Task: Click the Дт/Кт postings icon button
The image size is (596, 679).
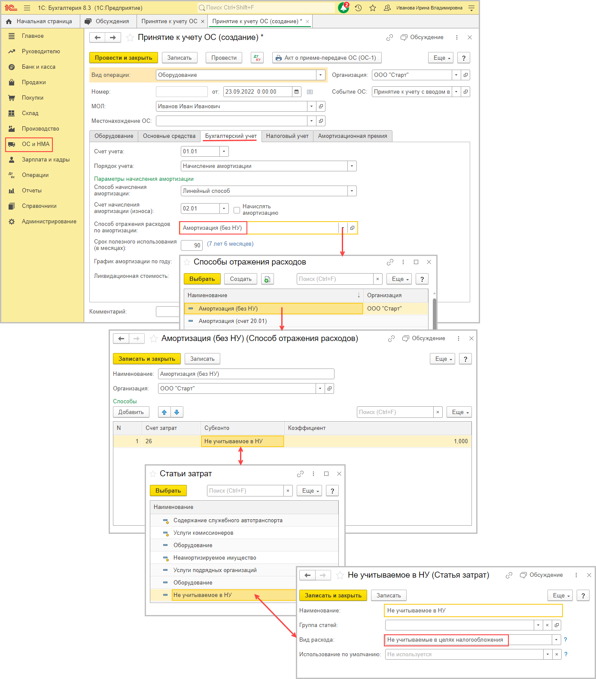Action: point(257,58)
